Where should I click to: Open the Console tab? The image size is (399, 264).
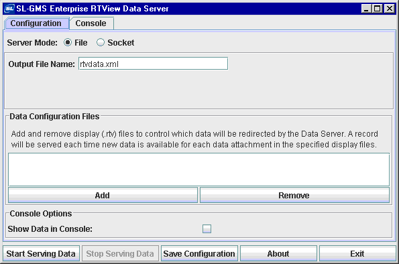pyautogui.click(x=91, y=23)
